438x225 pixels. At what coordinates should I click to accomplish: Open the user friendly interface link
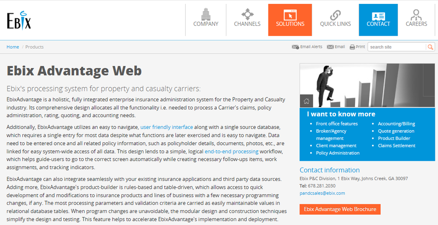point(166,127)
